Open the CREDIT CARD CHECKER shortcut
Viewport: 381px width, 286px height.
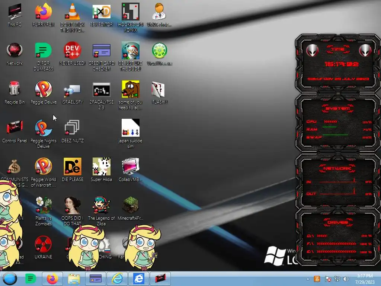(x=101, y=57)
